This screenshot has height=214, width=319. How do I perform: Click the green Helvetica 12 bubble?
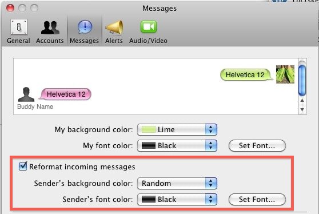(246, 75)
